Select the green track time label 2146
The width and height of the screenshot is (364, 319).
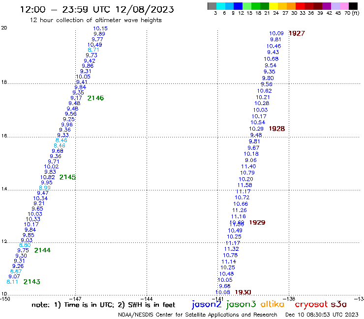pyautogui.click(x=95, y=98)
